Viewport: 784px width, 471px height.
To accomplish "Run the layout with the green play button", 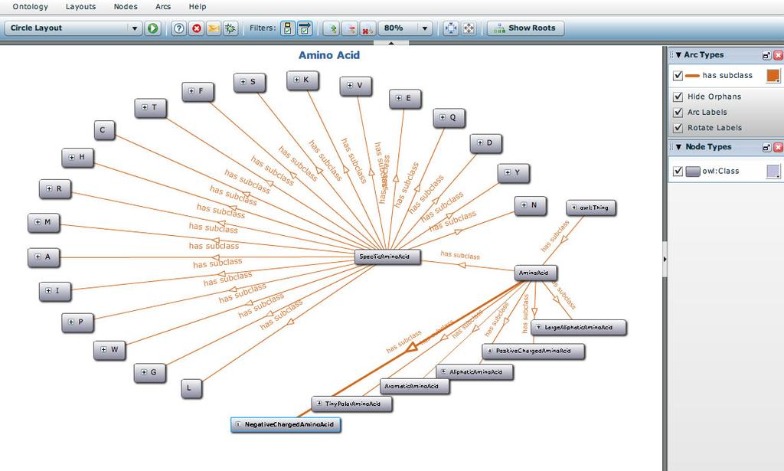I will (152, 28).
